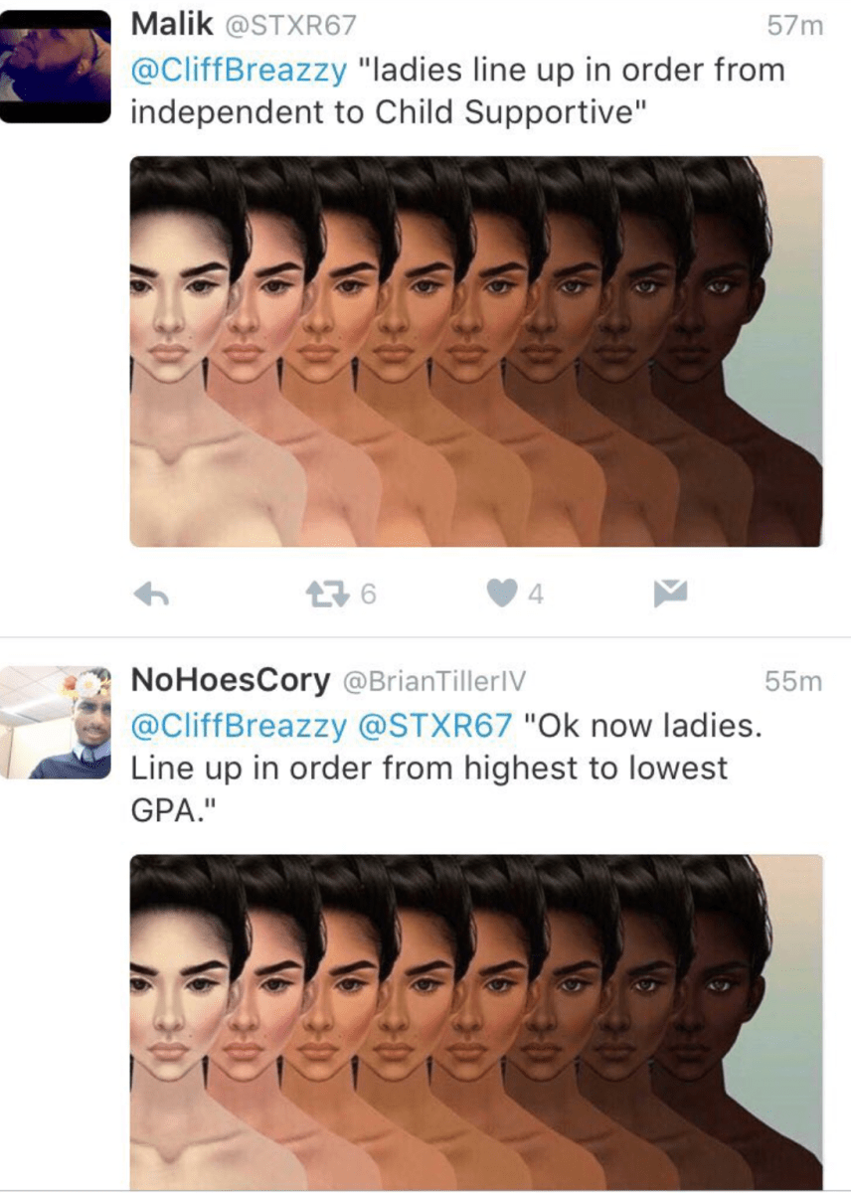Open NoHoesCory's profile picture
The height and width of the screenshot is (1193, 851).
tap(55, 723)
